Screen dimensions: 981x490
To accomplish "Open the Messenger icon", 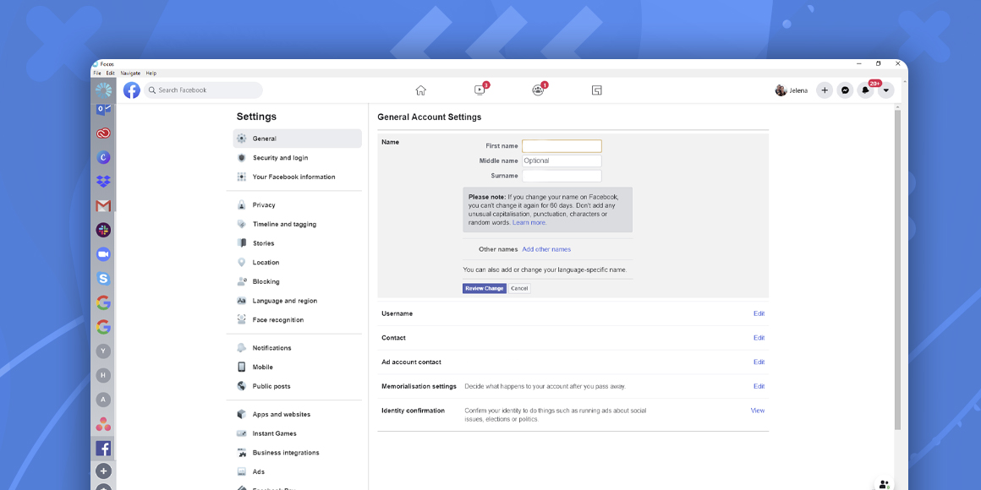I will coord(845,90).
